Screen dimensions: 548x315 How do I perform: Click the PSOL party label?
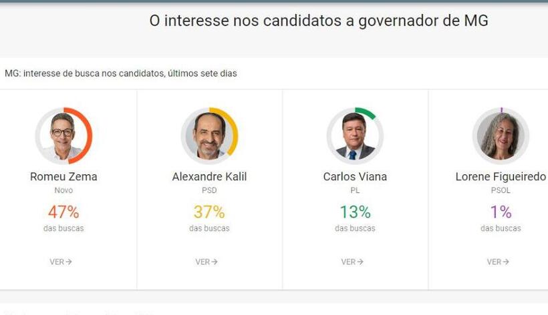[x=501, y=190]
